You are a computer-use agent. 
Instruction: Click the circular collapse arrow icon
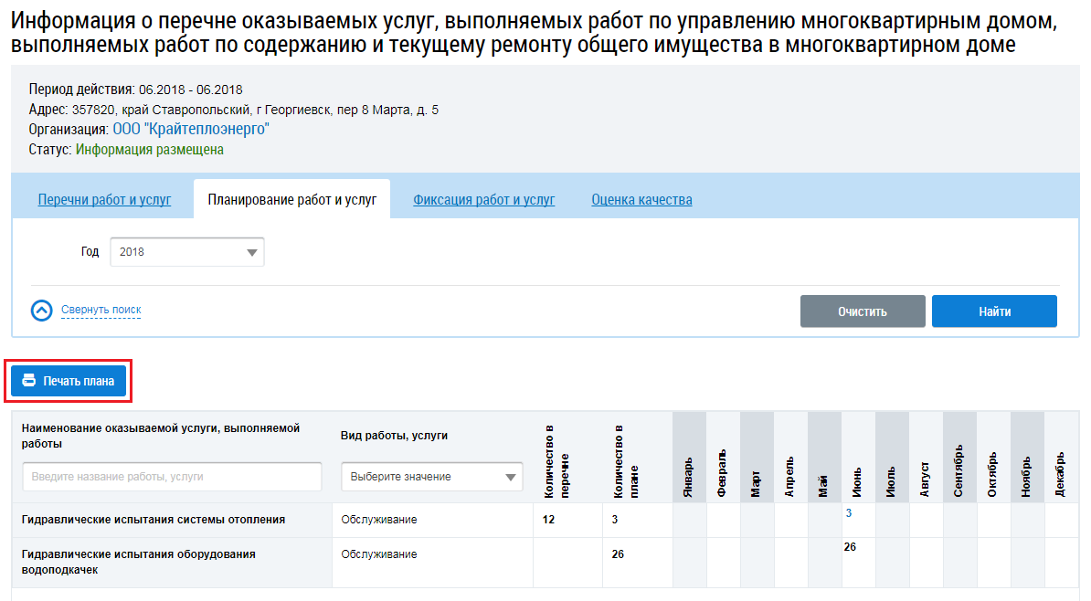42,311
